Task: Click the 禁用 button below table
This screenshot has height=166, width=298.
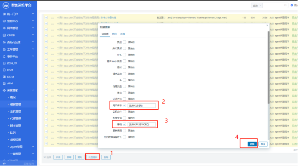Action: tap(69, 157)
